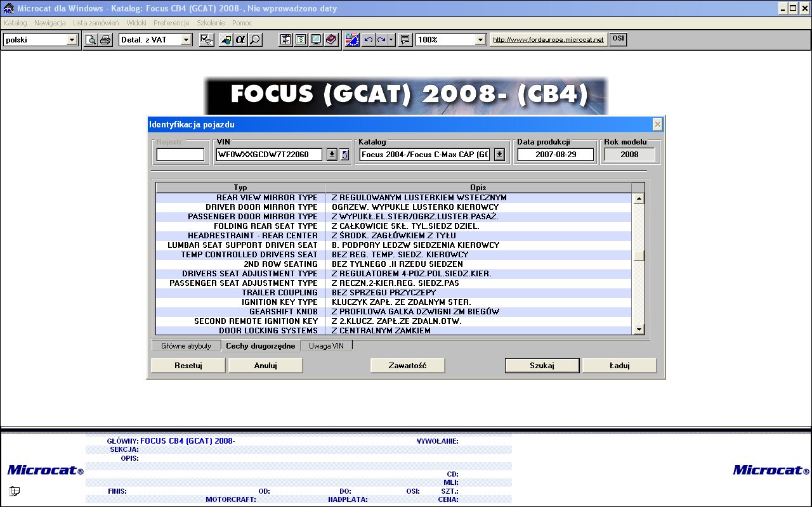Open the Katalog dropdown arrow in dialog
812x507 pixels.
(499, 155)
